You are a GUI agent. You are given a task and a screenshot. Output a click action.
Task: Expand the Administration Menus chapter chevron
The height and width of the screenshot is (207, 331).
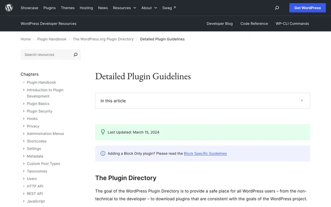tap(24, 133)
